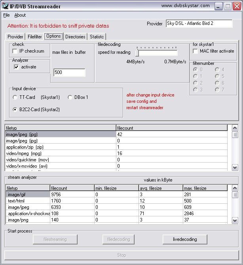Click the avg. filesize column header
The height and width of the screenshot is (265, 243).
point(161,188)
